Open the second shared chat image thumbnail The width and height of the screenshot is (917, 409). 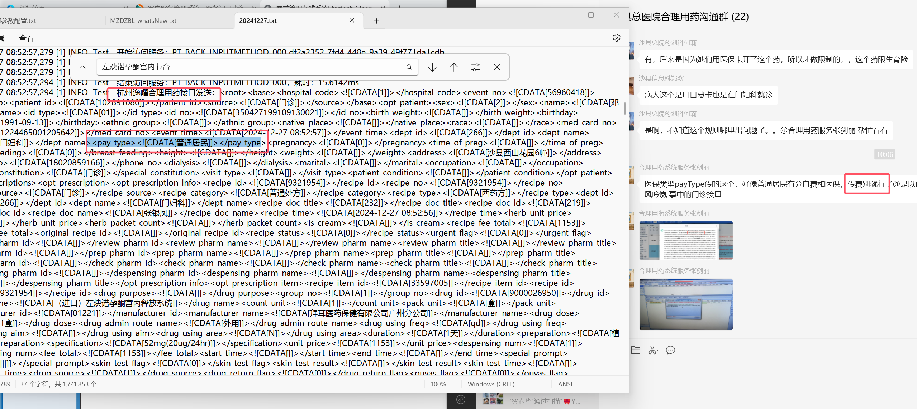pos(685,304)
